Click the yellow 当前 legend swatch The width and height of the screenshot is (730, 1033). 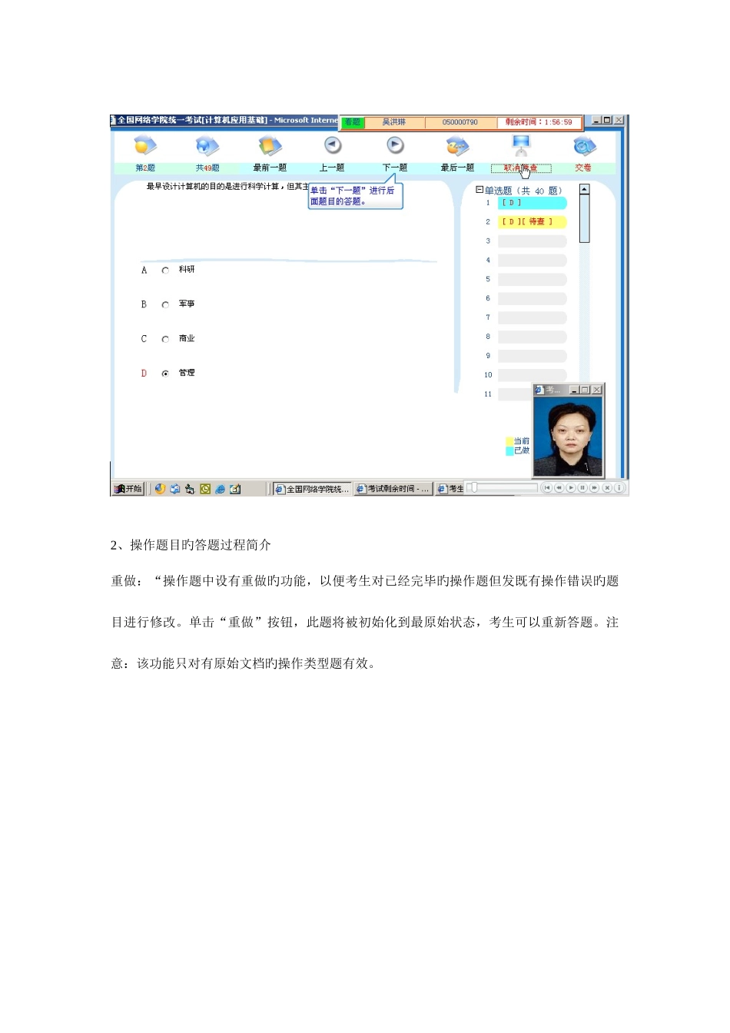pyautogui.click(x=509, y=441)
